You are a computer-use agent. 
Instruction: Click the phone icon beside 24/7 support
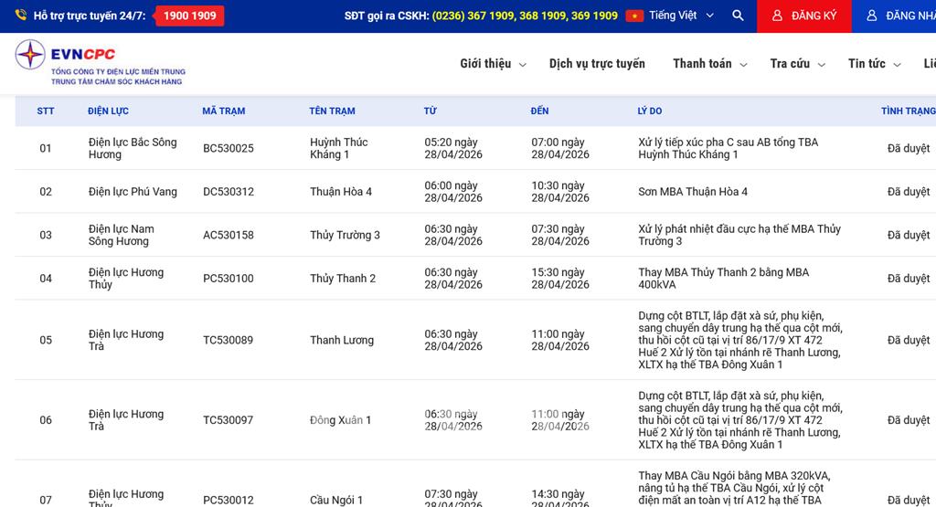pos(17,16)
